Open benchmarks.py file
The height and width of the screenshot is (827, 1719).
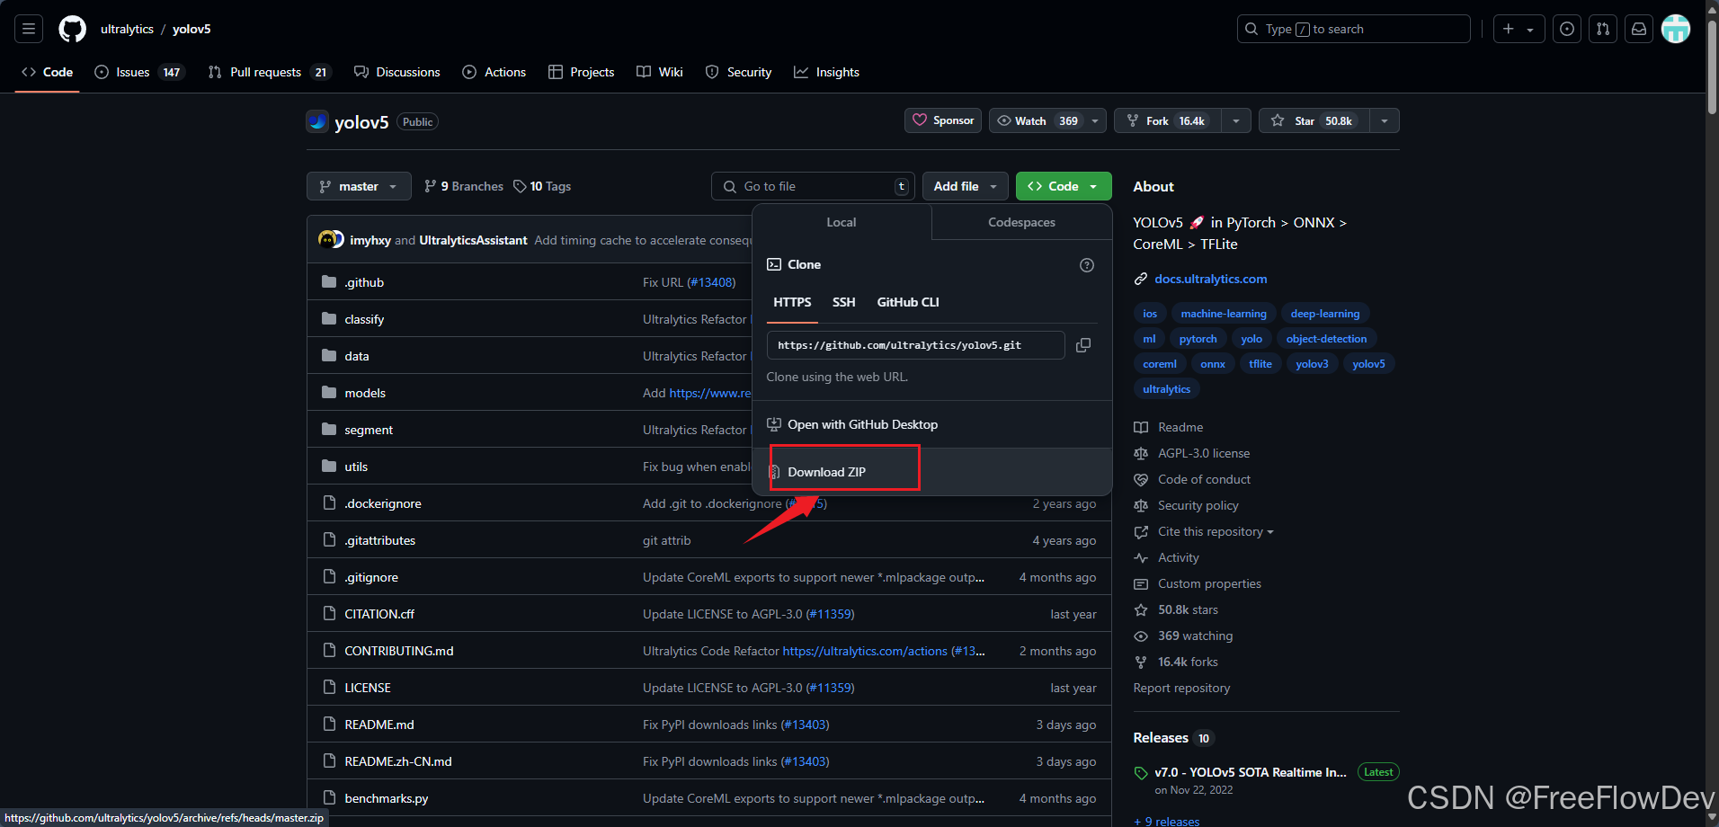tap(387, 798)
